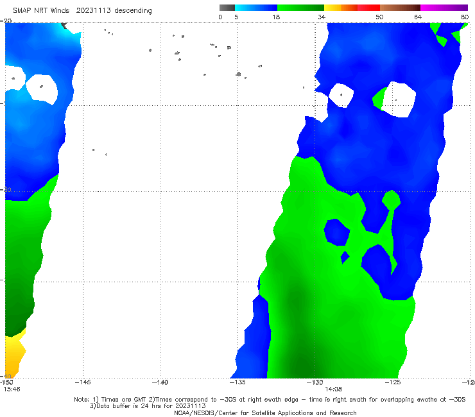The image size is (475, 417).
Task: Click the swath time '14:08'
Action: pos(333,389)
